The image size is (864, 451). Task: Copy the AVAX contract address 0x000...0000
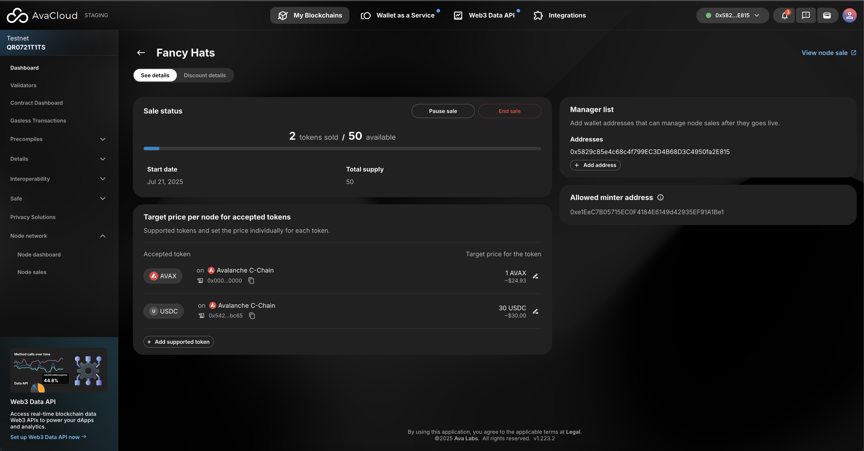click(x=251, y=281)
